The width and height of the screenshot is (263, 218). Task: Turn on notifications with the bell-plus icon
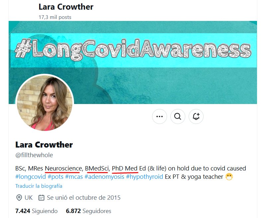[196, 116]
